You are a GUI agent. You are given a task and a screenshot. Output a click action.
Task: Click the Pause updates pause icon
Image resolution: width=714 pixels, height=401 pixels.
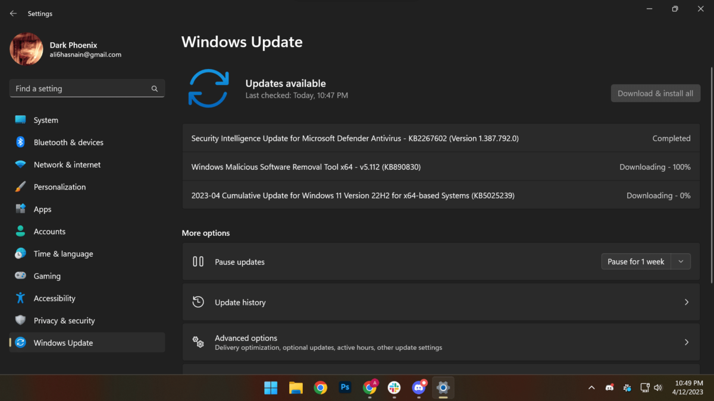[198, 261]
